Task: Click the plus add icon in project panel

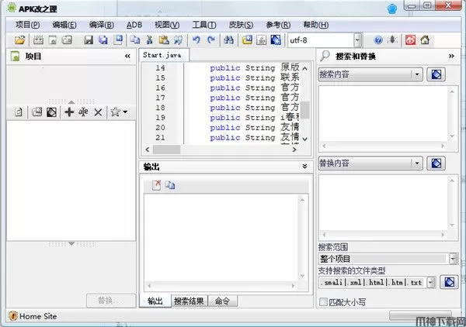Action: click(x=69, y=112)
